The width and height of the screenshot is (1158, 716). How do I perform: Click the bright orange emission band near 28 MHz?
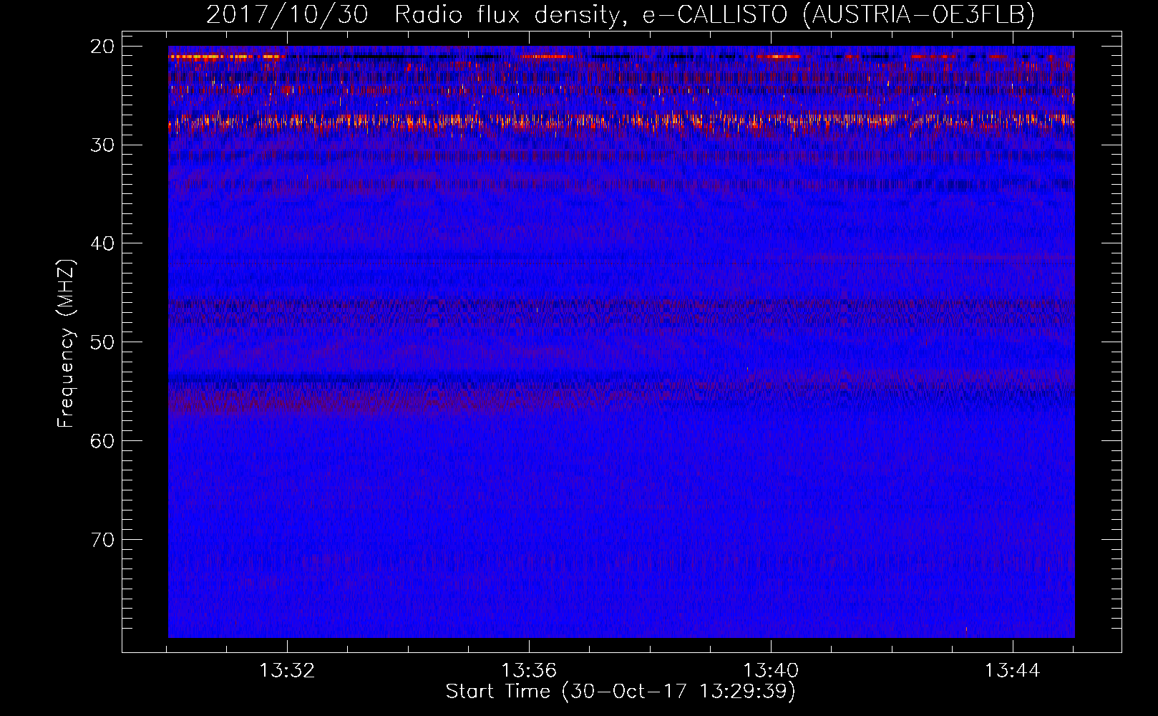(621, 122)
